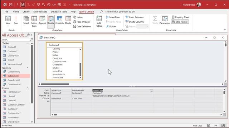
Task: Switch to the Create ribbon tab
Action: pyautogui.click(x=26, y=12)
